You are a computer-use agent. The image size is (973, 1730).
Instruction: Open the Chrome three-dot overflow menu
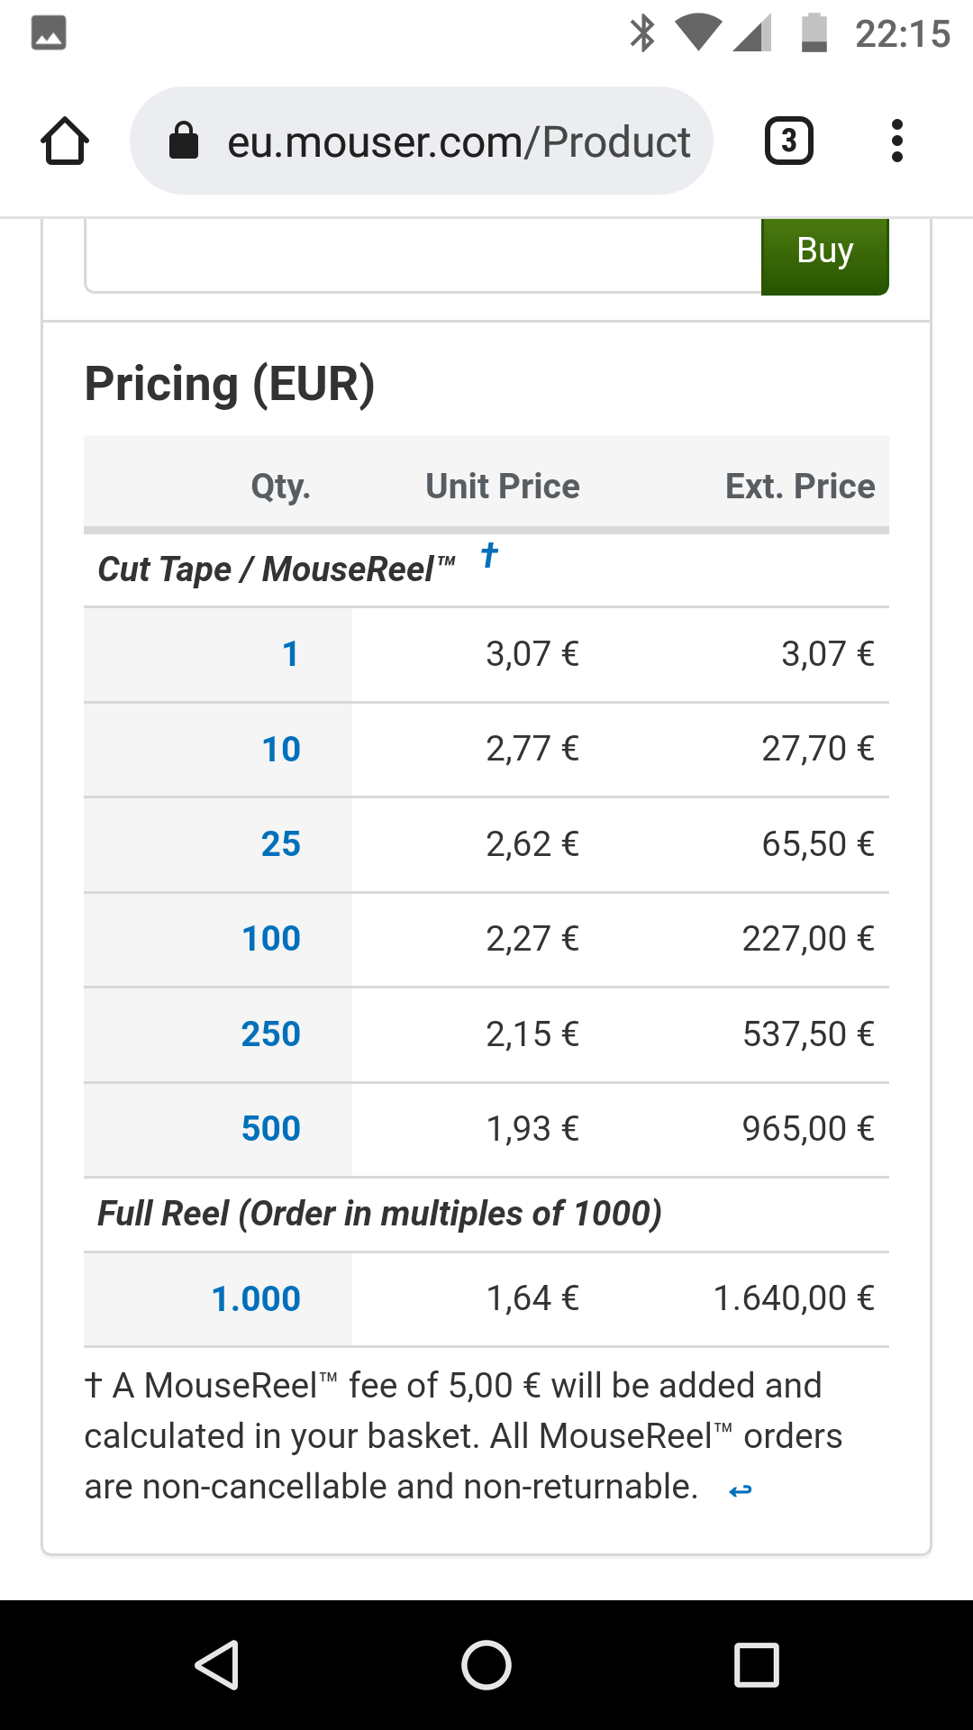(896, 141)
